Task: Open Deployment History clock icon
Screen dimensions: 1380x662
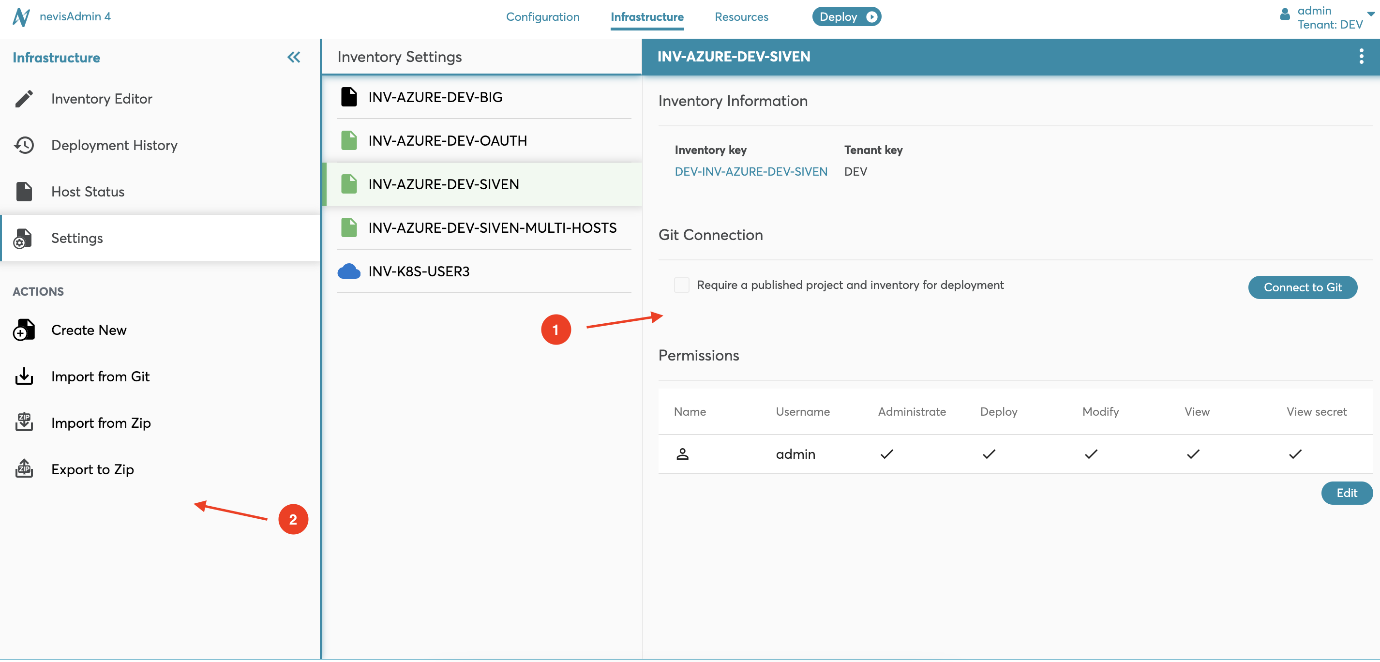Action: tap(24, 145)
